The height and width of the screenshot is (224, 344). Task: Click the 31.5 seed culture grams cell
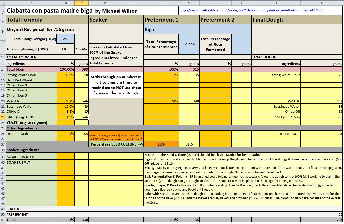click(x=189, y=144)
